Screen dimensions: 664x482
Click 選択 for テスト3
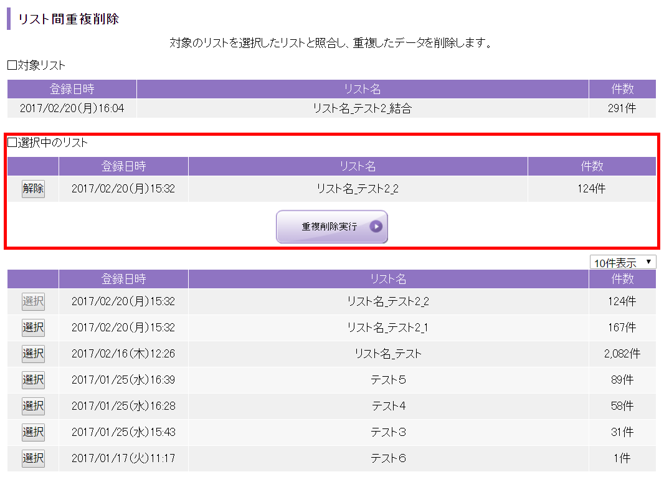point(33,432)
